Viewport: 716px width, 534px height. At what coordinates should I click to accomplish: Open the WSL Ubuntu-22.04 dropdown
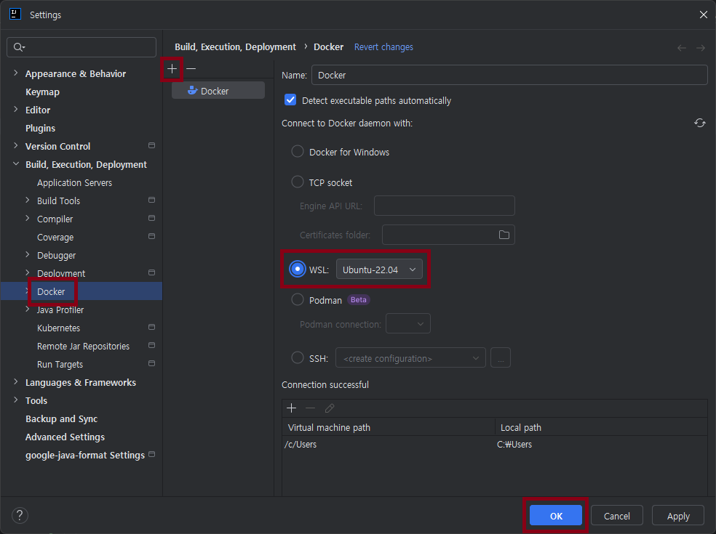pos(378,270)
